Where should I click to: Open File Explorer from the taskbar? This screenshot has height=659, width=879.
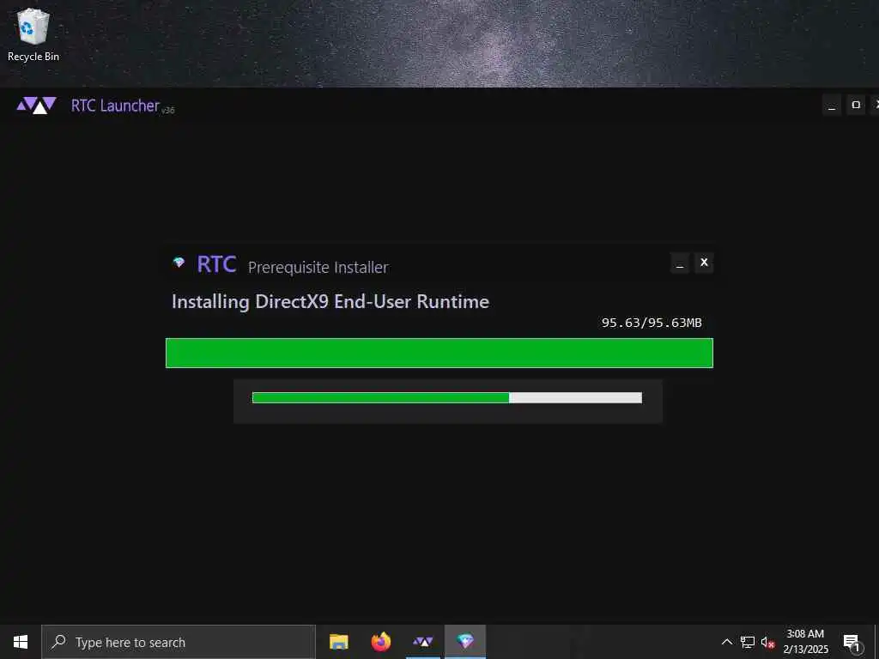coord(338,642)
